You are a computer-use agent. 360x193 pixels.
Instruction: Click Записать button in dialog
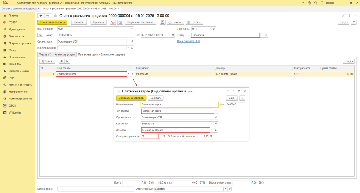[x=156, y=98]
